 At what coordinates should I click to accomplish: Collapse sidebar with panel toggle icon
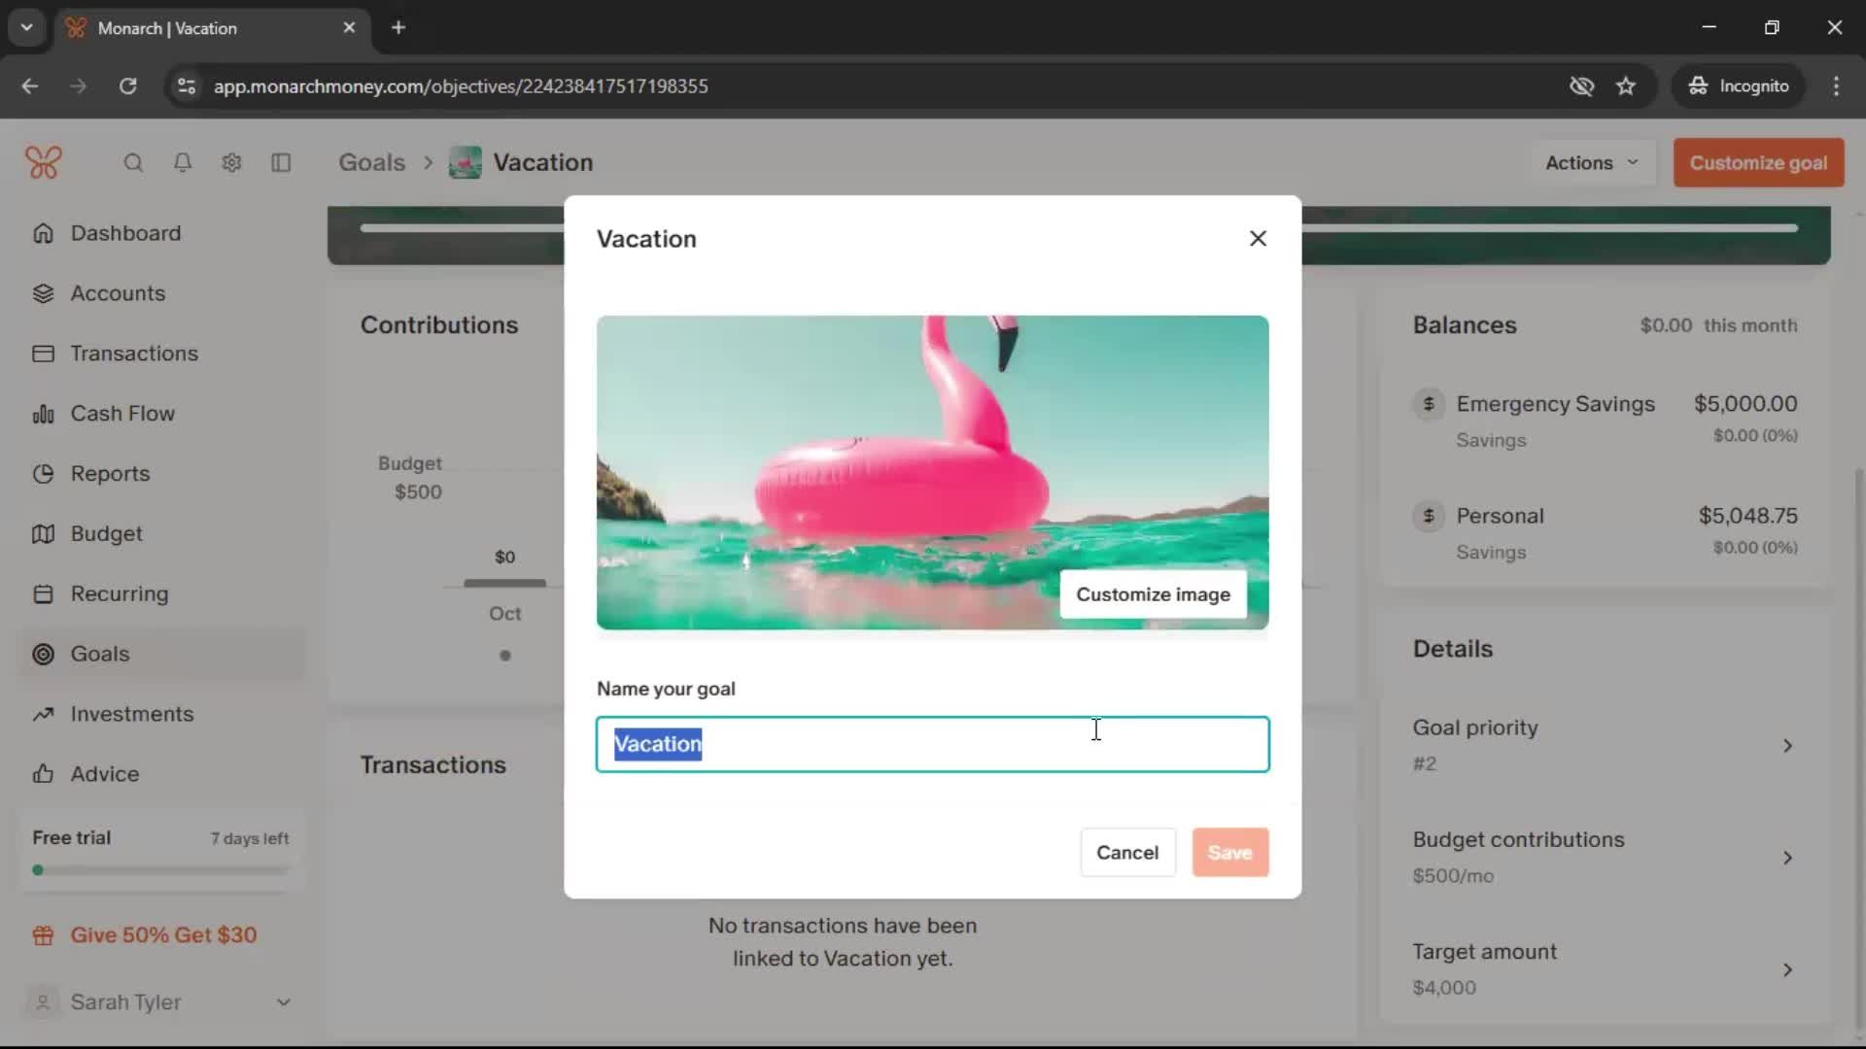[x=281, y=162]
